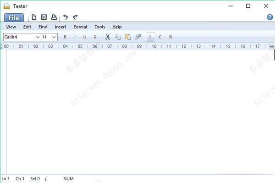Toggle Bold formatting
This screenshot has width=275, height=183.
pyautogui.click(x=65, y=37)
